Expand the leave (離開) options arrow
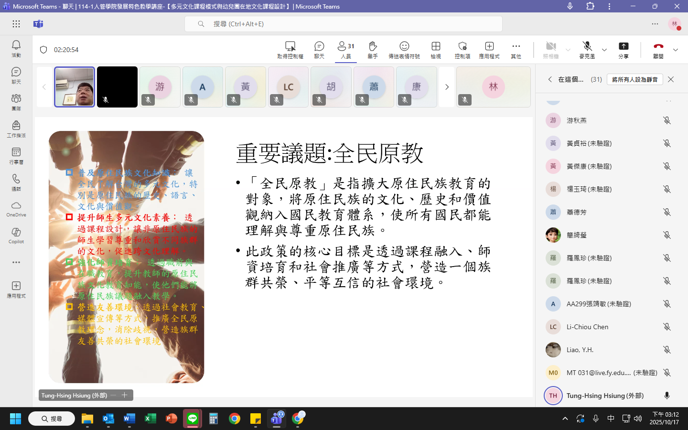This screenshot has height=430, width=688. coord(676,50)
